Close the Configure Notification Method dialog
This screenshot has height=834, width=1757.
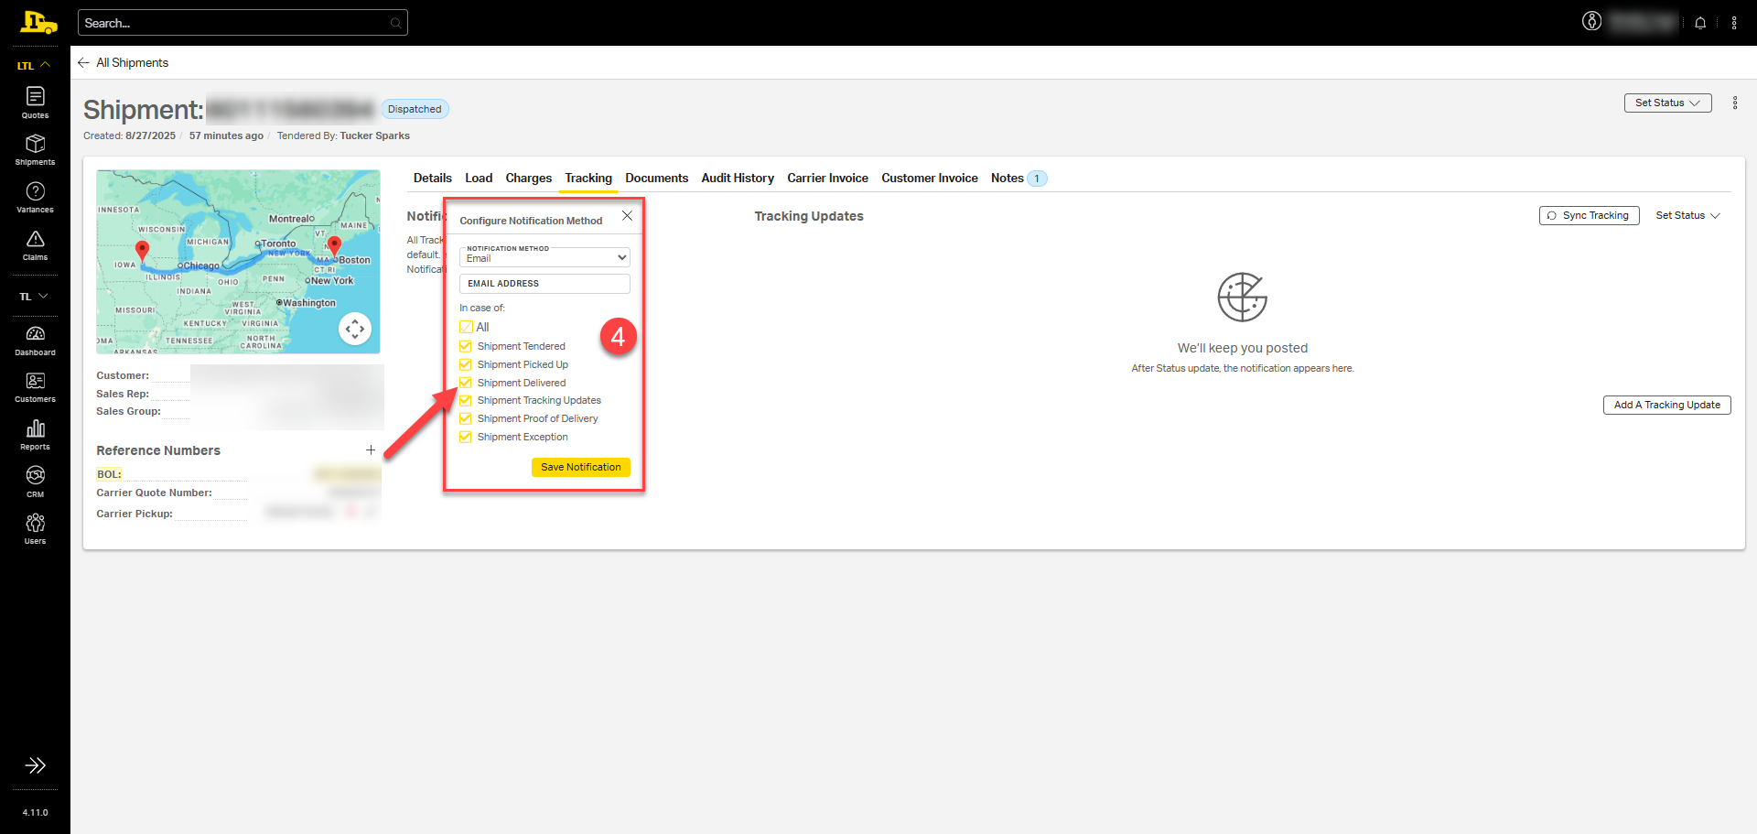(x=627, y=216)
